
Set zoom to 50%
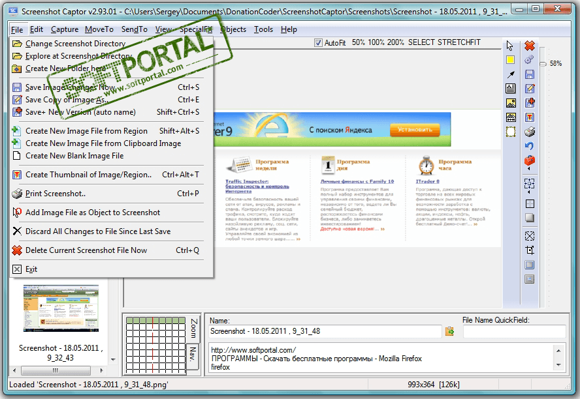point(359,42)
